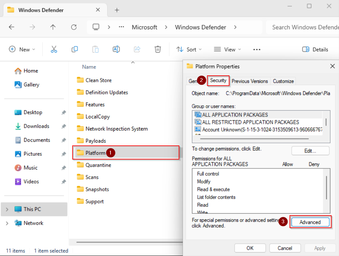Click the Delete trash can icon
The width and height of the screenshot is (339, 256).
[x=158, y=49]
